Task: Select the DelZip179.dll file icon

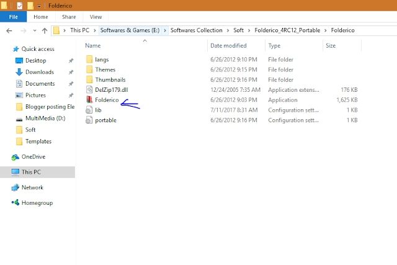Action: point(89,90)
